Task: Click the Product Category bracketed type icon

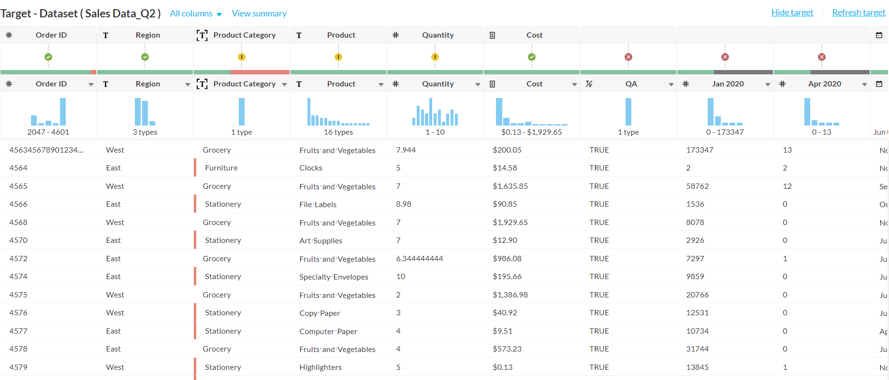Action: (x=202, y=84)
